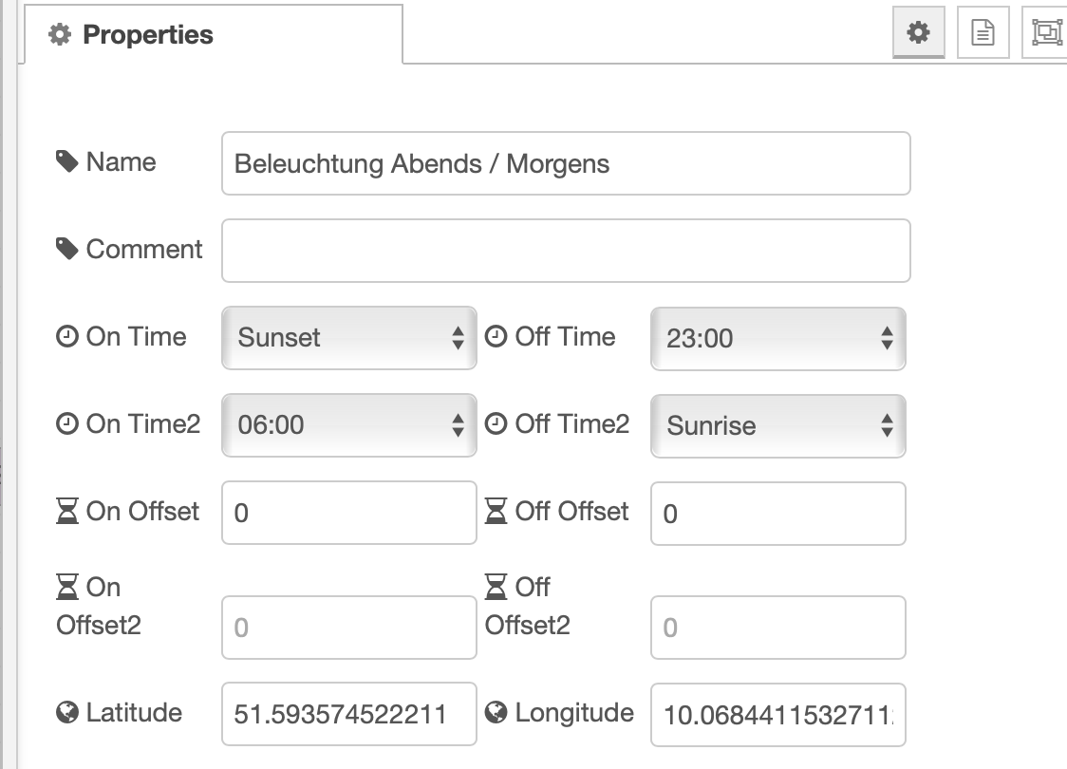Click the Name field with Beleuchtung text
This screenshot has height=769, width=1067.
566,163
